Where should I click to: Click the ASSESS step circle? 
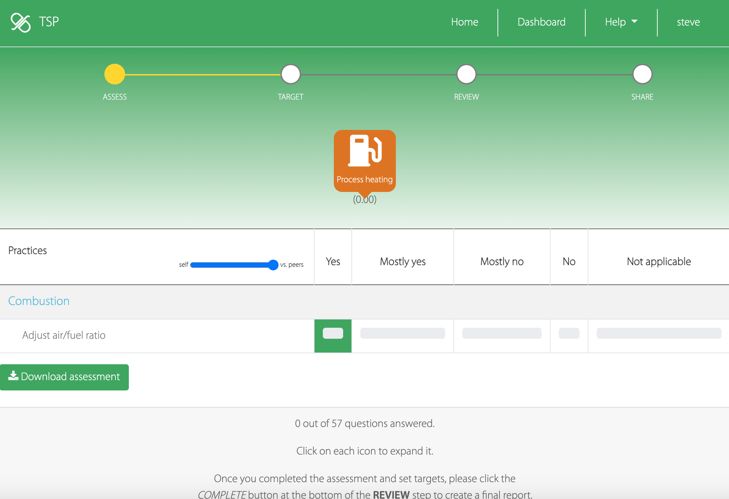point(114,74)
